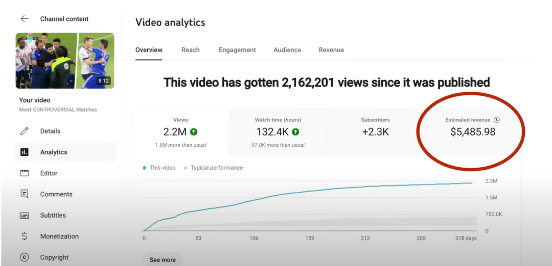This screenshot has height=266, width=552.
Task: Select the Watch time (hours) card
Action: 278,132
